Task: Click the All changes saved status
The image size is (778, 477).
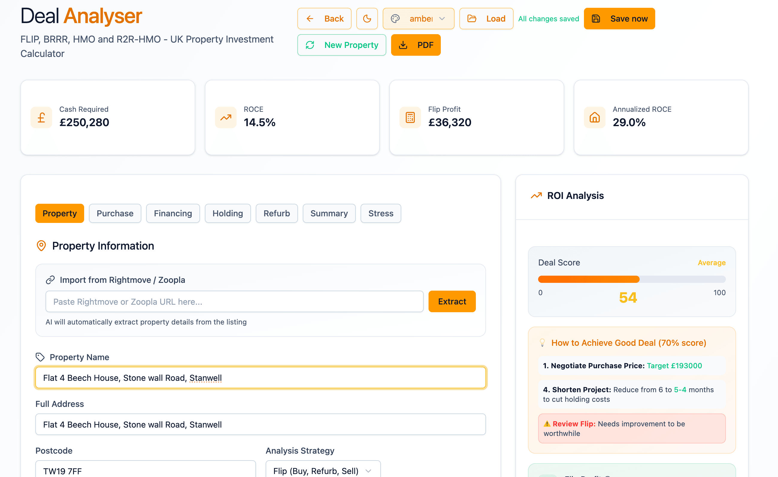Action: pyautogui.click(x=548, y=19)
